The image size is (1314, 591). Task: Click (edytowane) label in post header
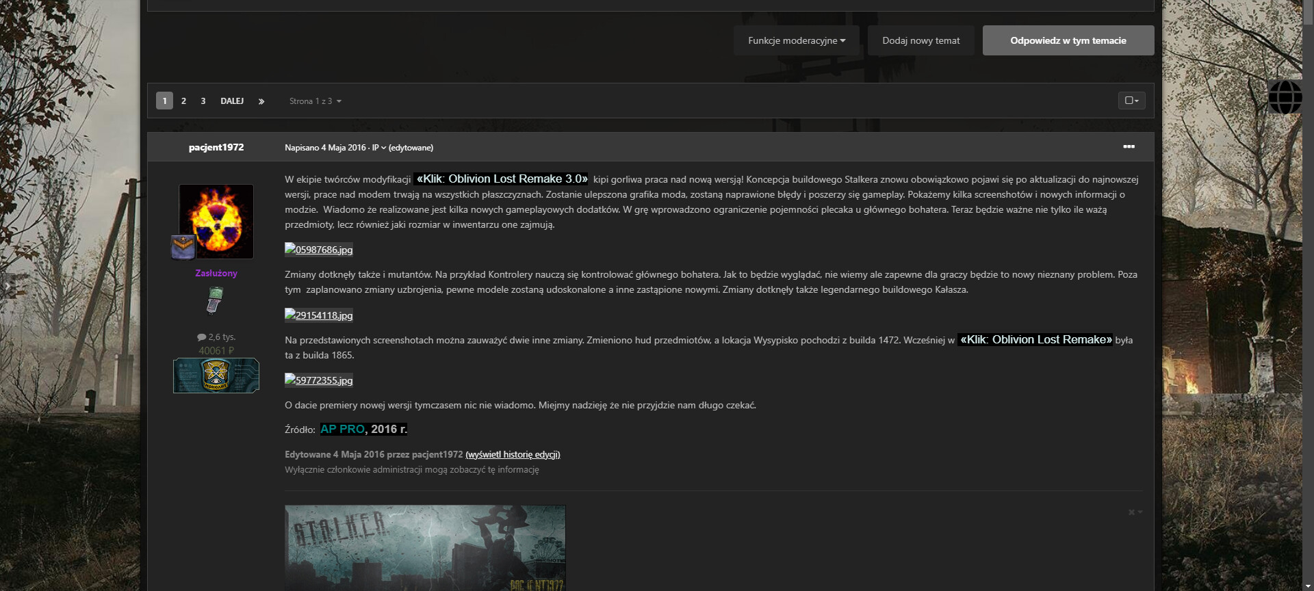[411, 148]
